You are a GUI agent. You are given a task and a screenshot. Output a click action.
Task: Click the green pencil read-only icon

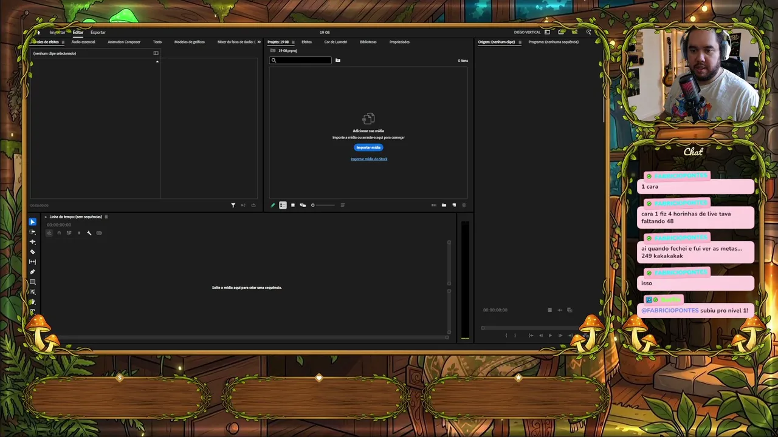(x=273, y=205)
